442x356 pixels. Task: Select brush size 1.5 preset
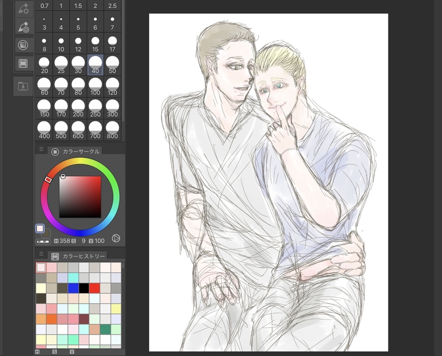tap(78, 6)
